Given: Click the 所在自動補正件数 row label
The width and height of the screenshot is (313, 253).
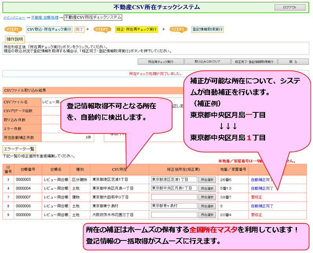Looking at the screenshot, I should 22,137.
